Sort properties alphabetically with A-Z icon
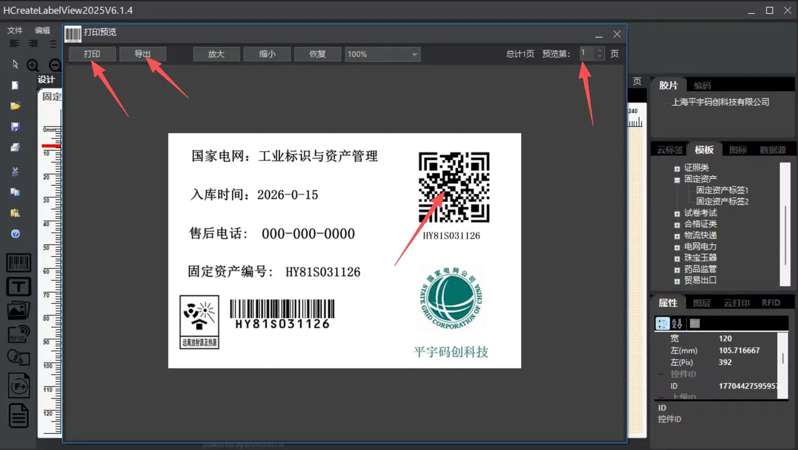798x450 pixels. click(x=677, y=323)
